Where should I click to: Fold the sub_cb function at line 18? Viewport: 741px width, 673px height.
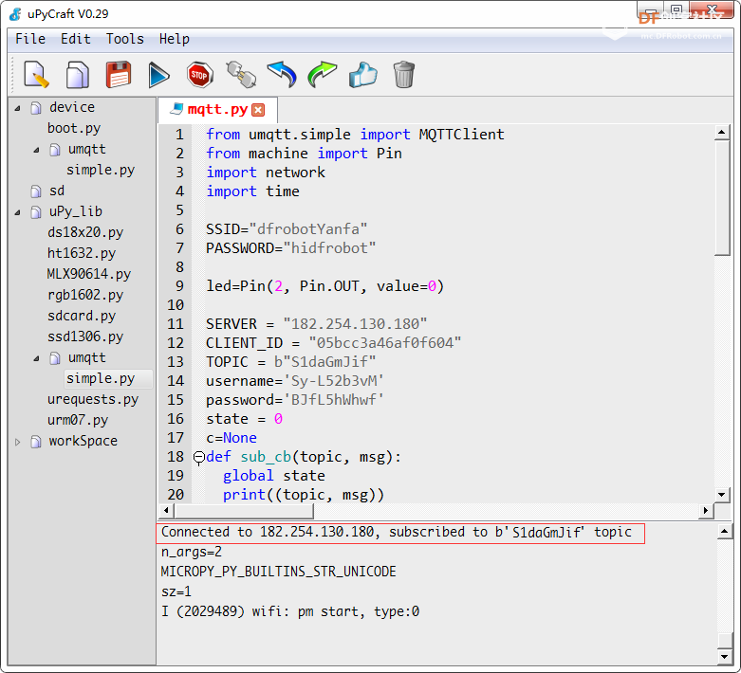coord(199,457)
